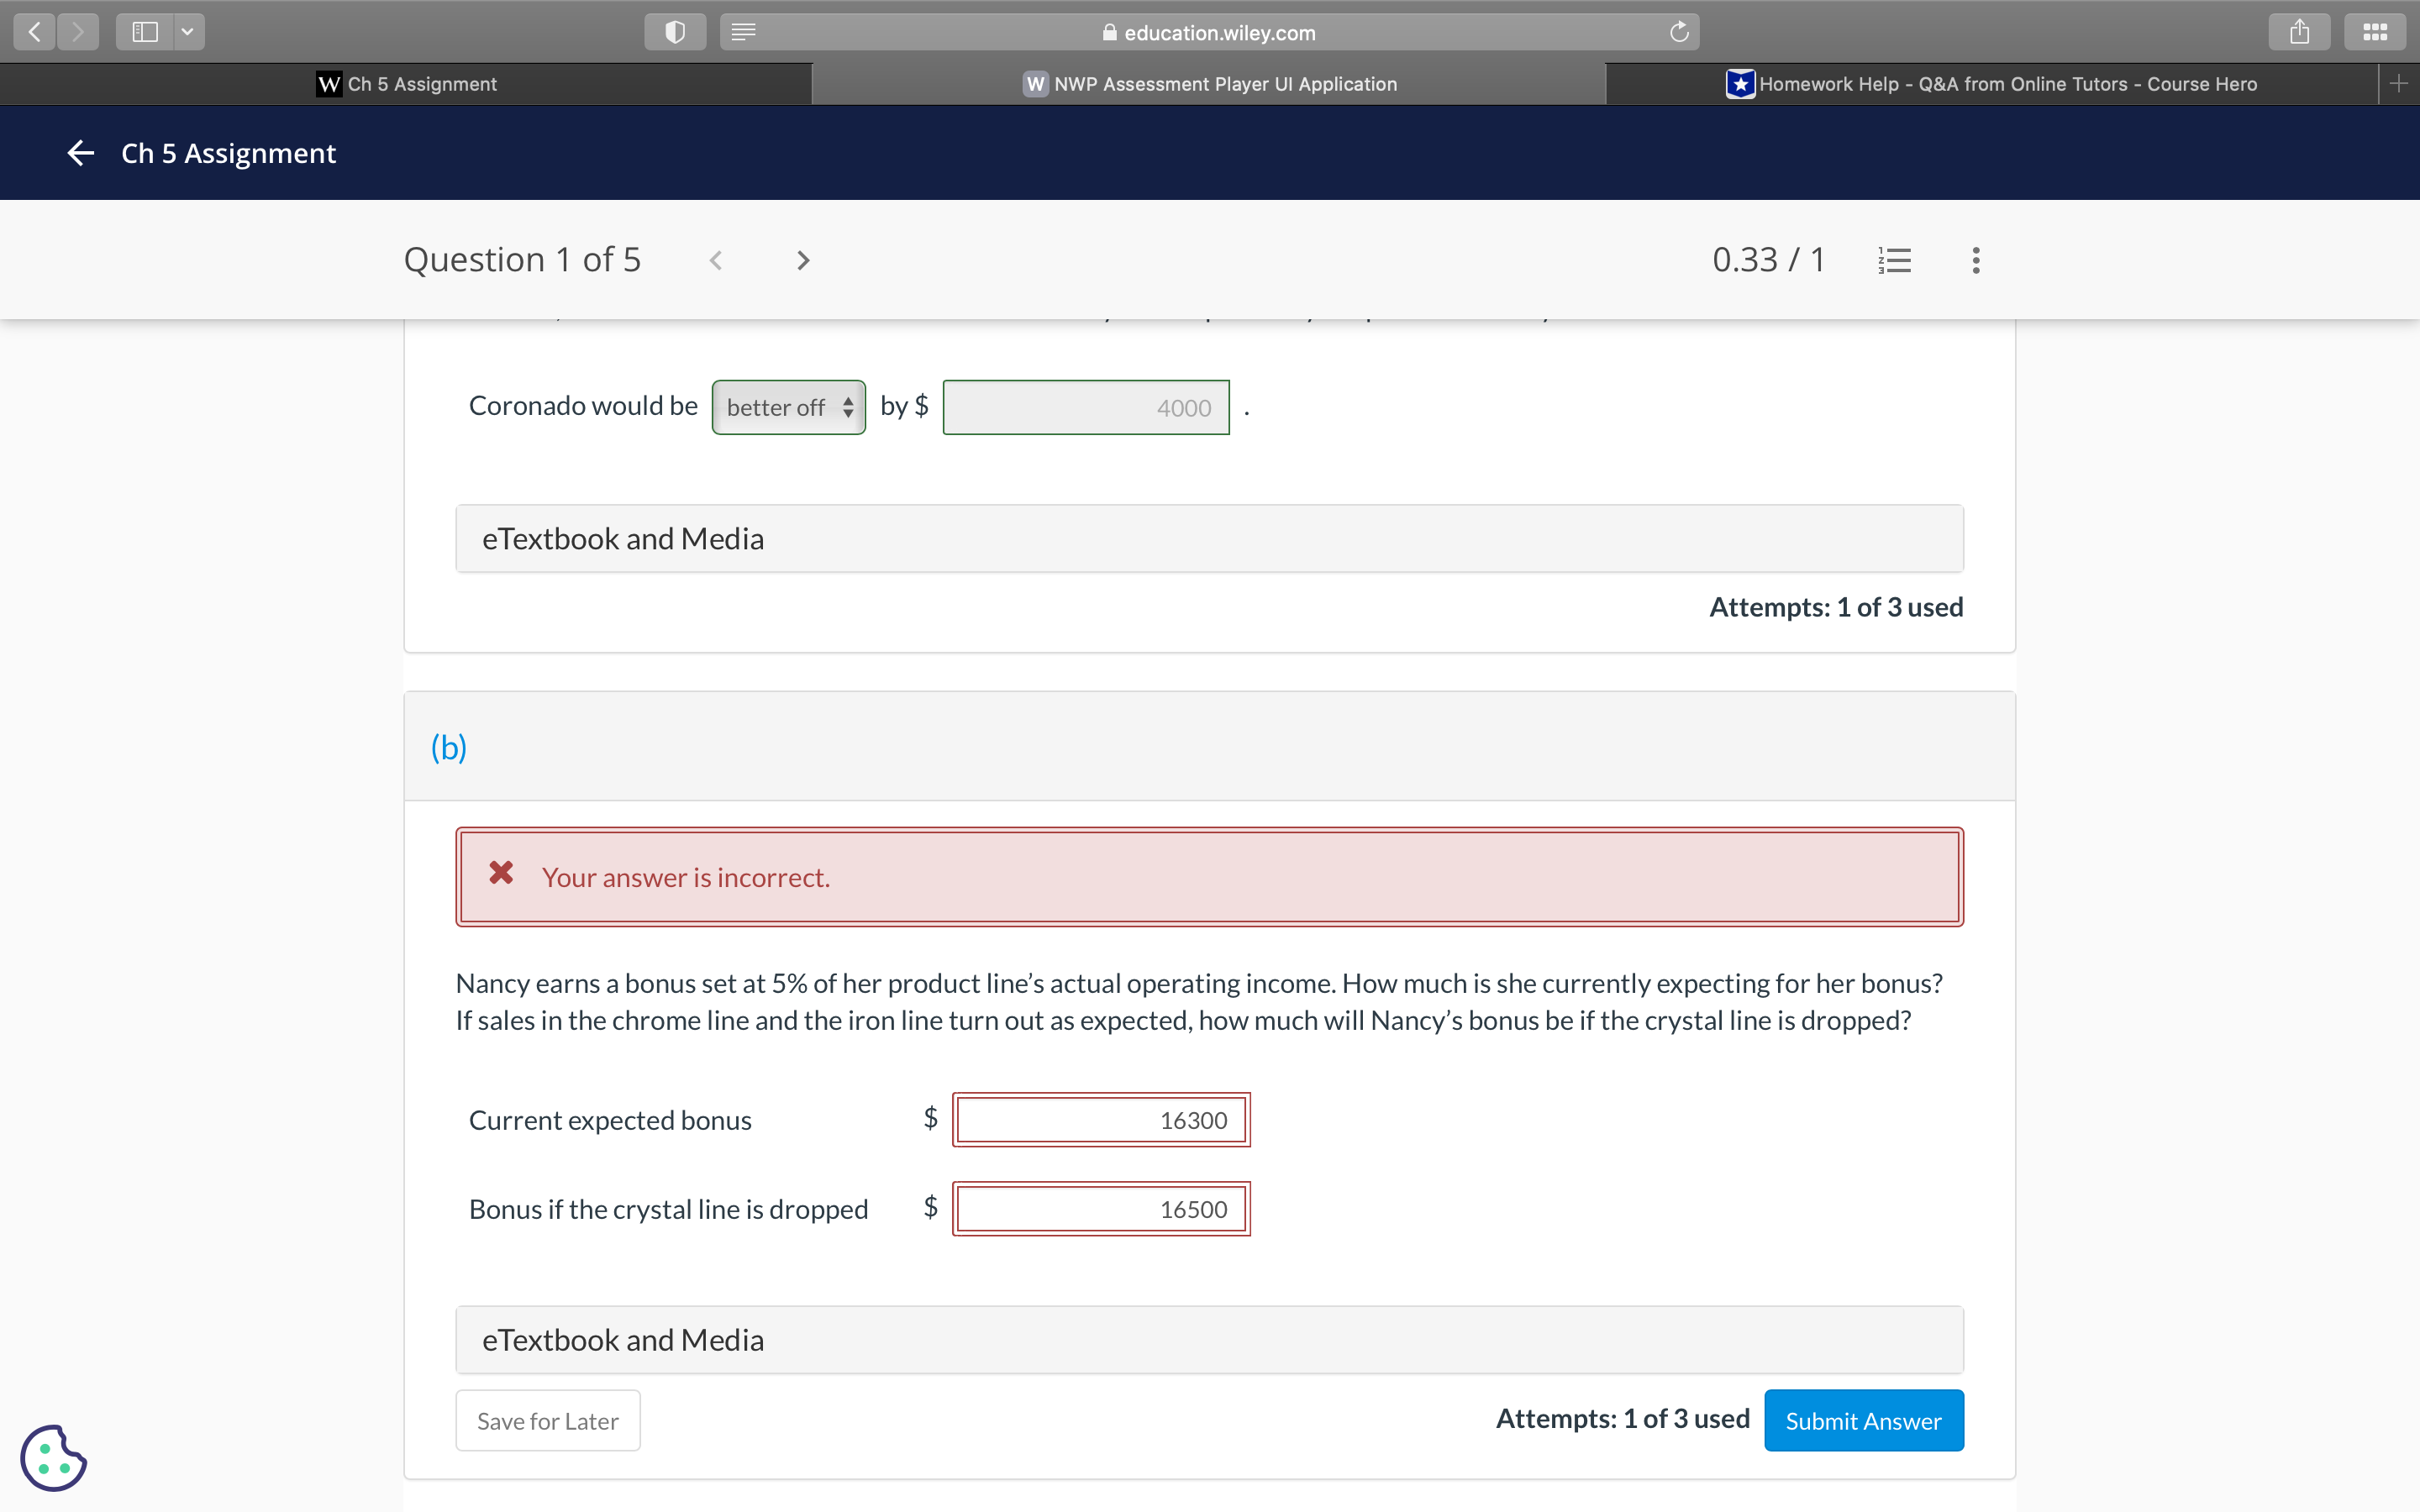
Task: Click the three-dot options menu beside the score
Action: click(x=1975, y=259)
